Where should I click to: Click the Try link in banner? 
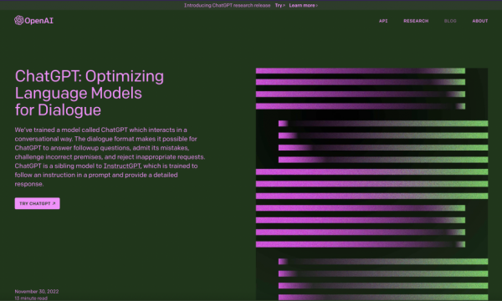[x=279, y=6]
